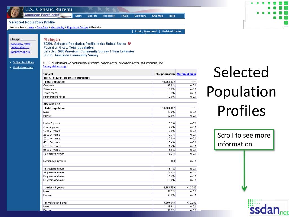Select the Median age (years) row label
Viewport: 289px width, 217px height.
click(x=54, y=161)
